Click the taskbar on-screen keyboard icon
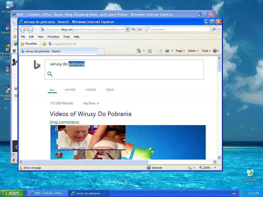This screenshot has width=263, height=197. [x=234, y=193]
